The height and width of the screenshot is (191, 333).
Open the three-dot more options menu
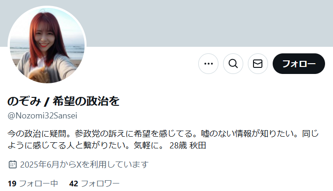(x=208, y=64)
